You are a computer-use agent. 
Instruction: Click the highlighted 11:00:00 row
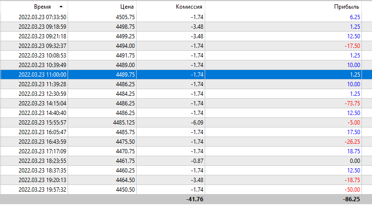pos(42,74)
